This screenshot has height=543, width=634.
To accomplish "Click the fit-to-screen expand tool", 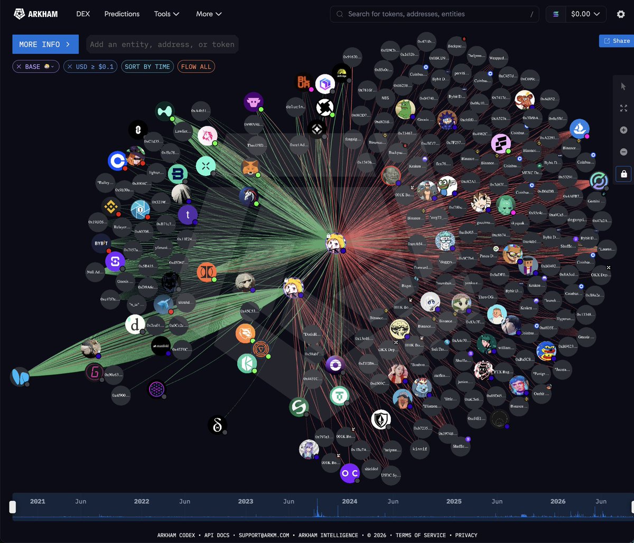I will point(623,108).
